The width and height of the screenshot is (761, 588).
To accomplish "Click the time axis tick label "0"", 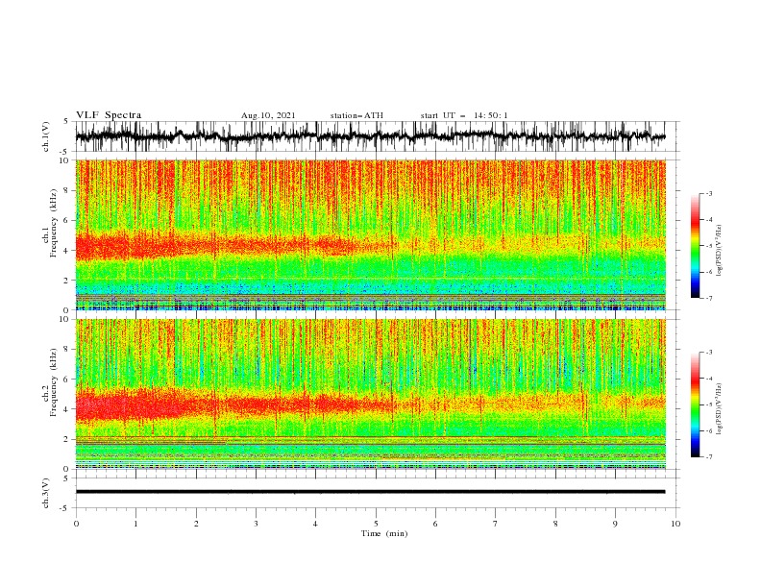I will [x=76, y=524].
